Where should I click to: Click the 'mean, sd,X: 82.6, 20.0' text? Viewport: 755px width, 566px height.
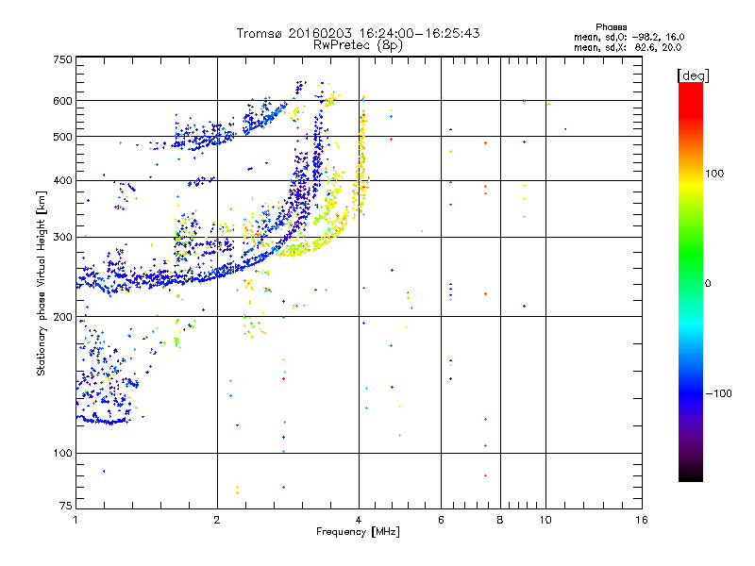coord(628,48)
